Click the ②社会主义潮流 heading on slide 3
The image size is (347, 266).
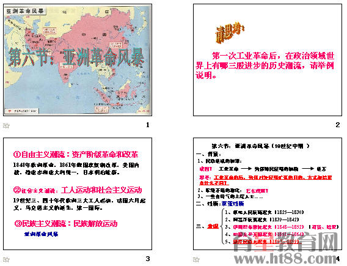point(78,190)
